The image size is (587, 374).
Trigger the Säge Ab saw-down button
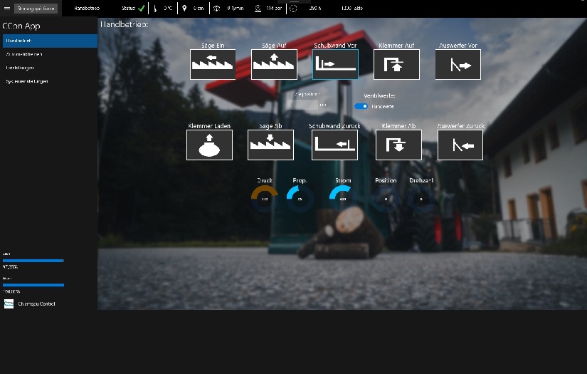pos(270,145)
